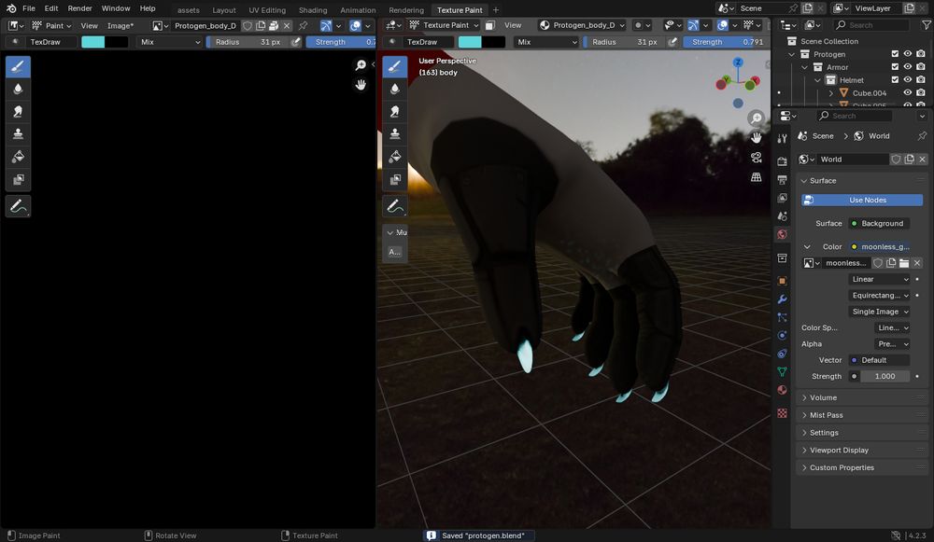Open Texture Paint mode dropdown in viewport
The height and width of the screenshot is (542, 934).
coord(445,25)
